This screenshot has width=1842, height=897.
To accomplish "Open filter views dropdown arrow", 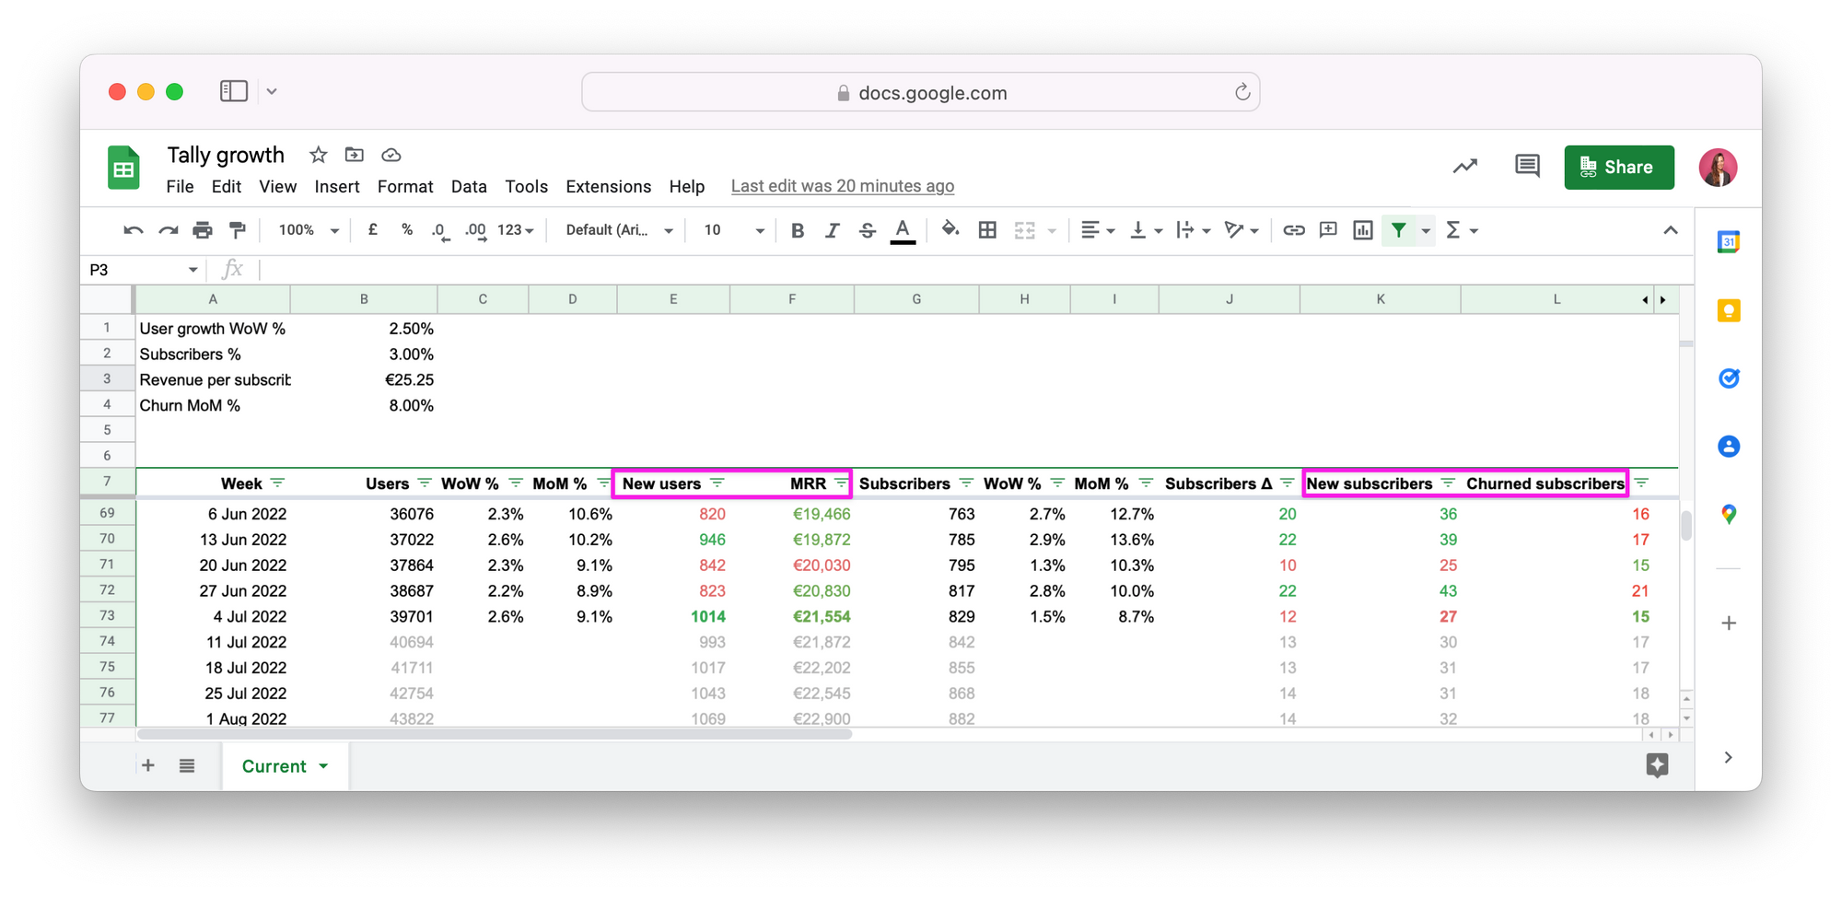I will coord(1426,230).
